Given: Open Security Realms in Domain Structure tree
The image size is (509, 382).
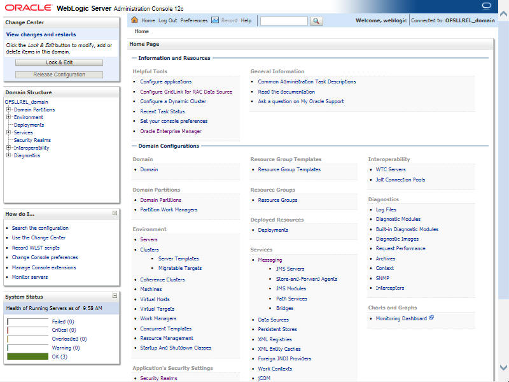Looking at the screenshot, I should 32,140.
